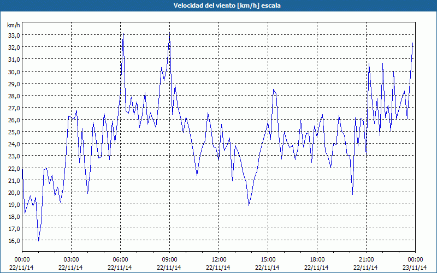Click the 18,0 y-axis value
The width and height of the screenshot is (437, 273).
(x=14, y=216)
